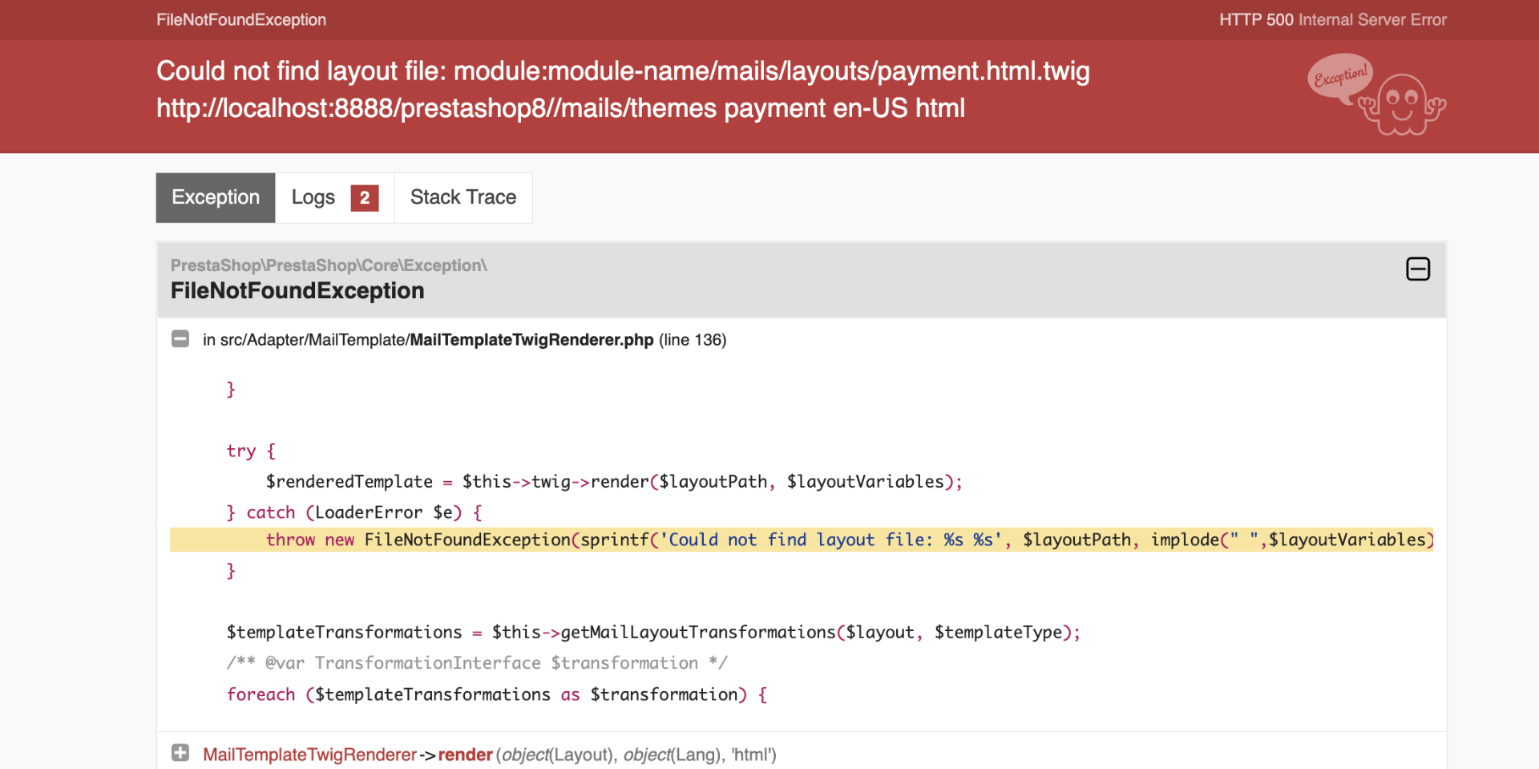Click the foreach $templateTransformations code line

497,694
